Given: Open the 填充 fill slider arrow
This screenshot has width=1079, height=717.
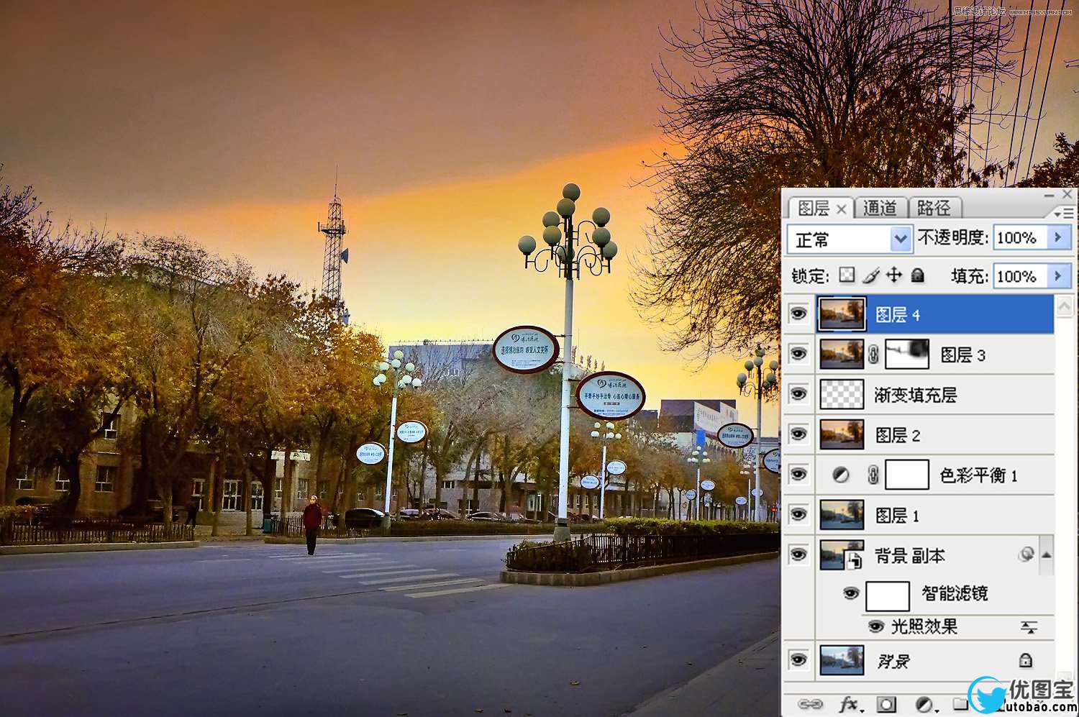Looking at the screenshot, I should coord(1057,275).
